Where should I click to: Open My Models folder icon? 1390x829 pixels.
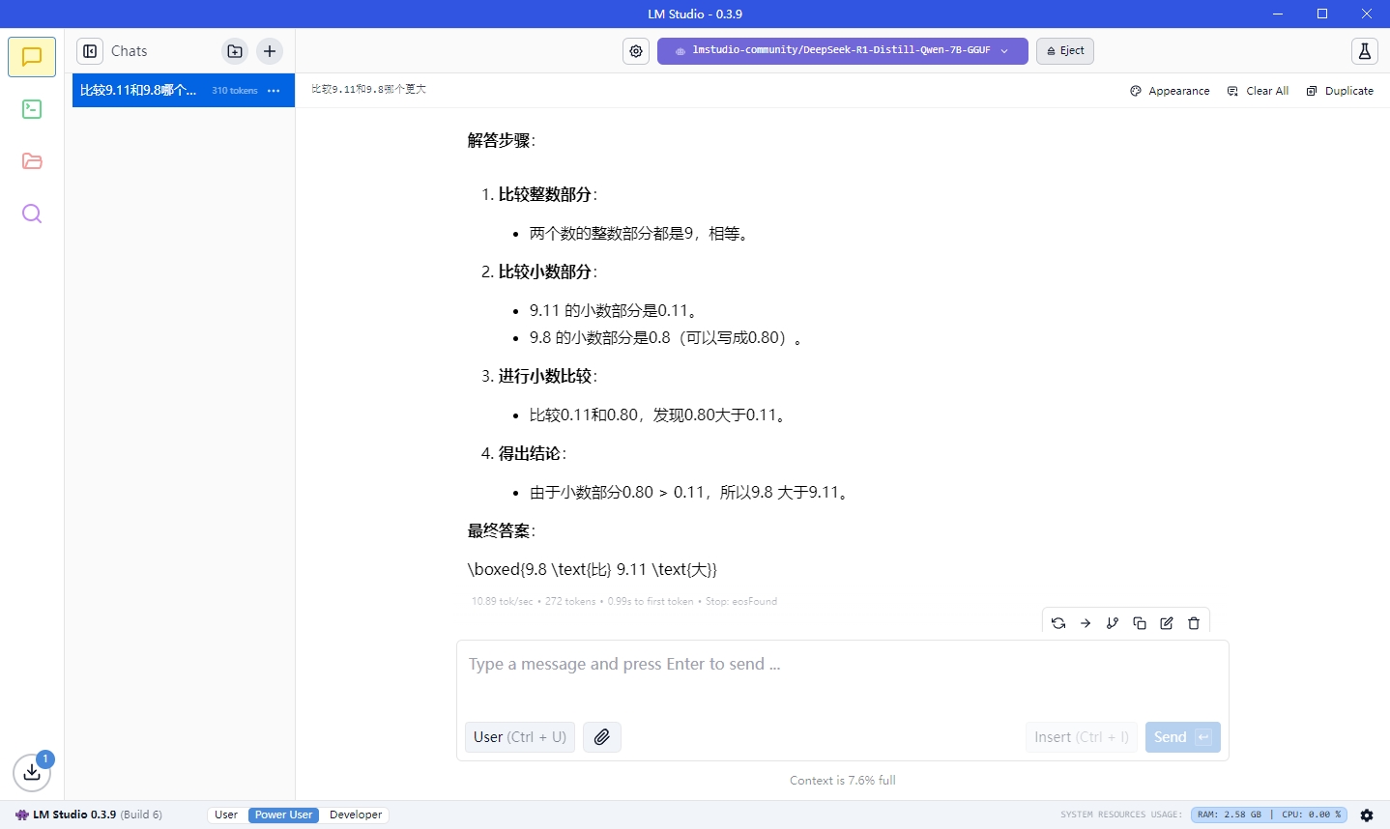pyautogui.click(x=32, y=161)
